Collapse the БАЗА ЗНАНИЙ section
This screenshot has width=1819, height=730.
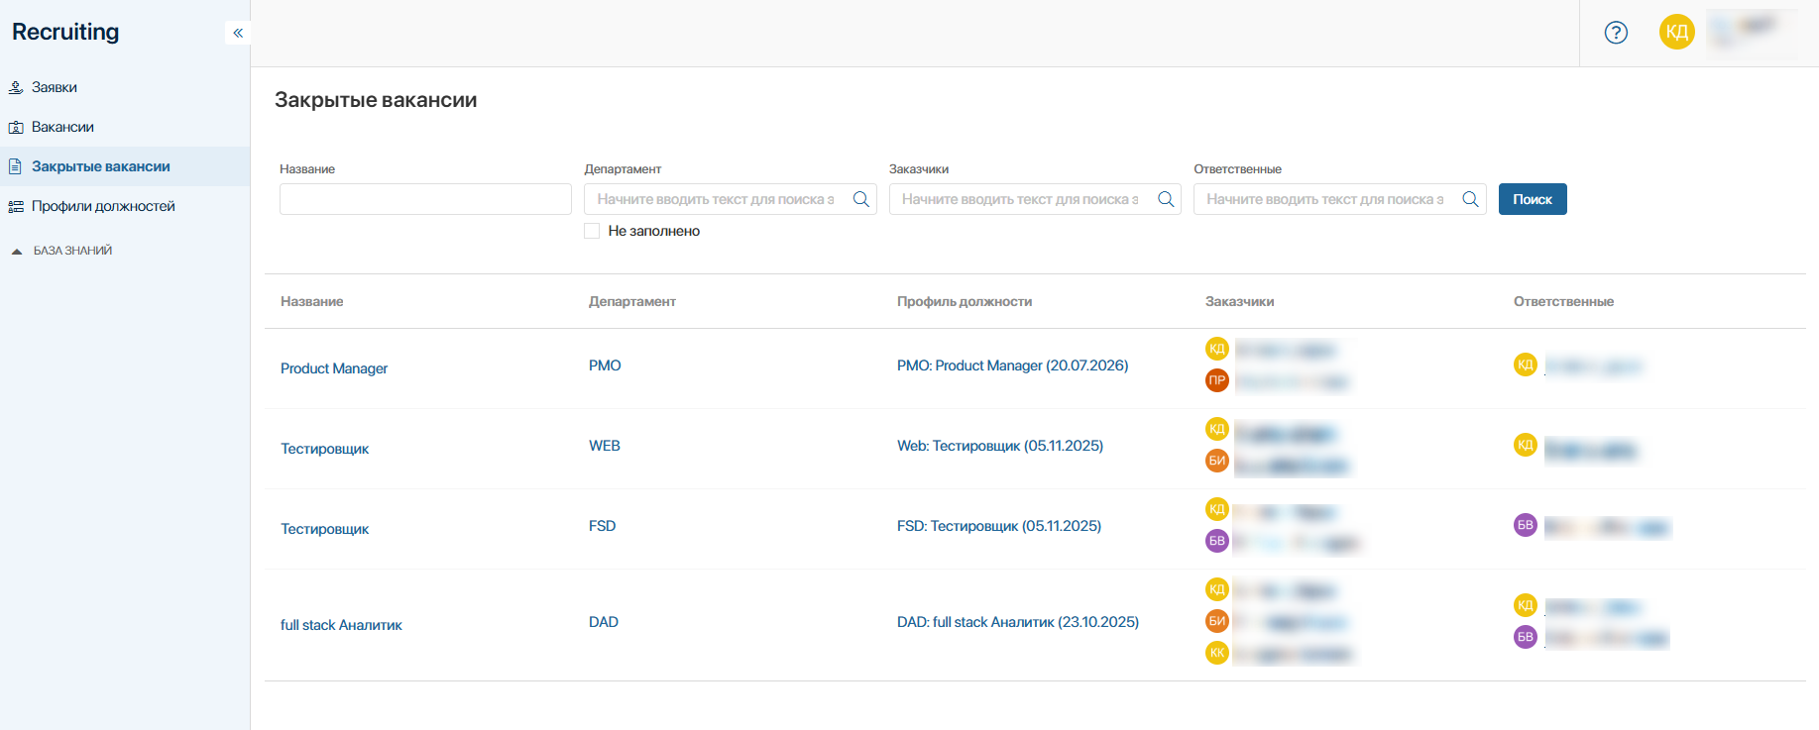pyautogui.click(x=17, y=252)
